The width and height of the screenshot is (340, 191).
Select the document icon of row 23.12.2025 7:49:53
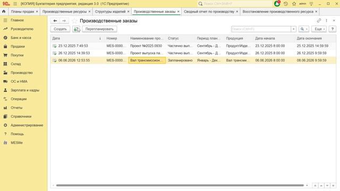click(54, 46)
